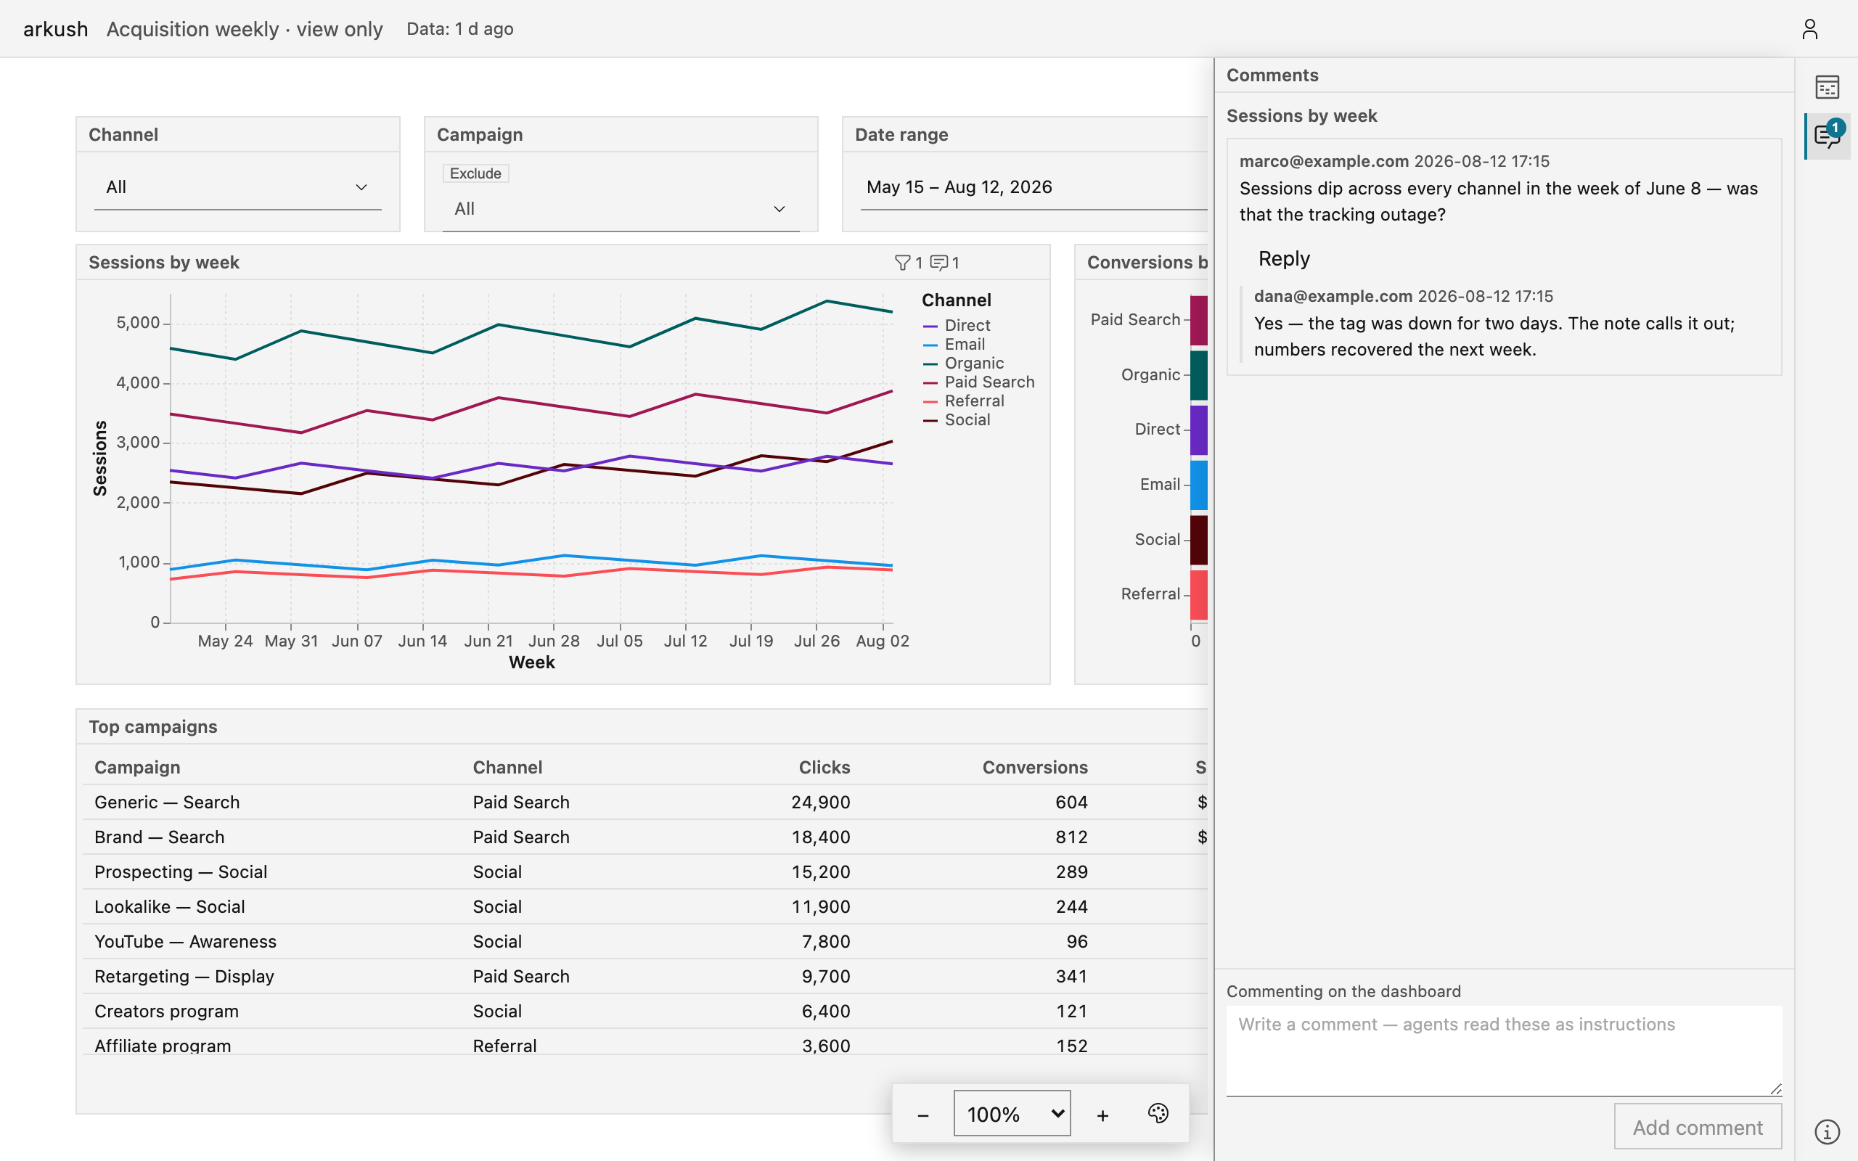The height and width of the screenshot is (1161, 1858).
Task: Click the Email legend color swatch
Action: [930, 345]
